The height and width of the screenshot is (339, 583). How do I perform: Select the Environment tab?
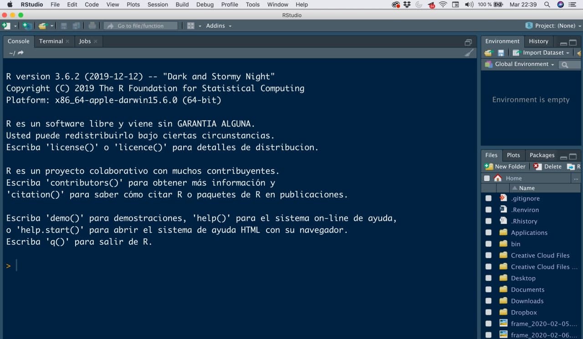502,41
